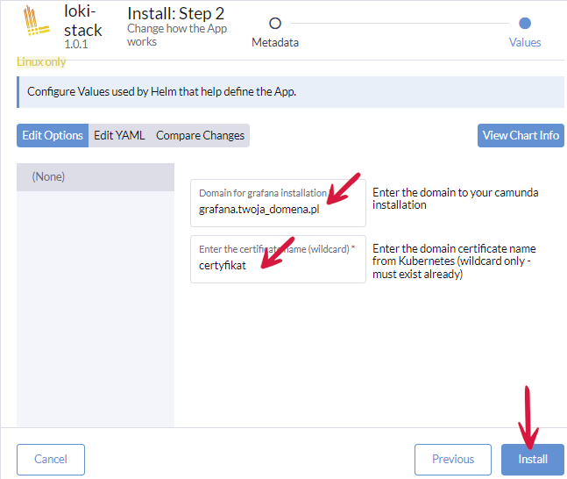Show the Compare Changes tab
The image size is (567, 479).
pos(200,135)
